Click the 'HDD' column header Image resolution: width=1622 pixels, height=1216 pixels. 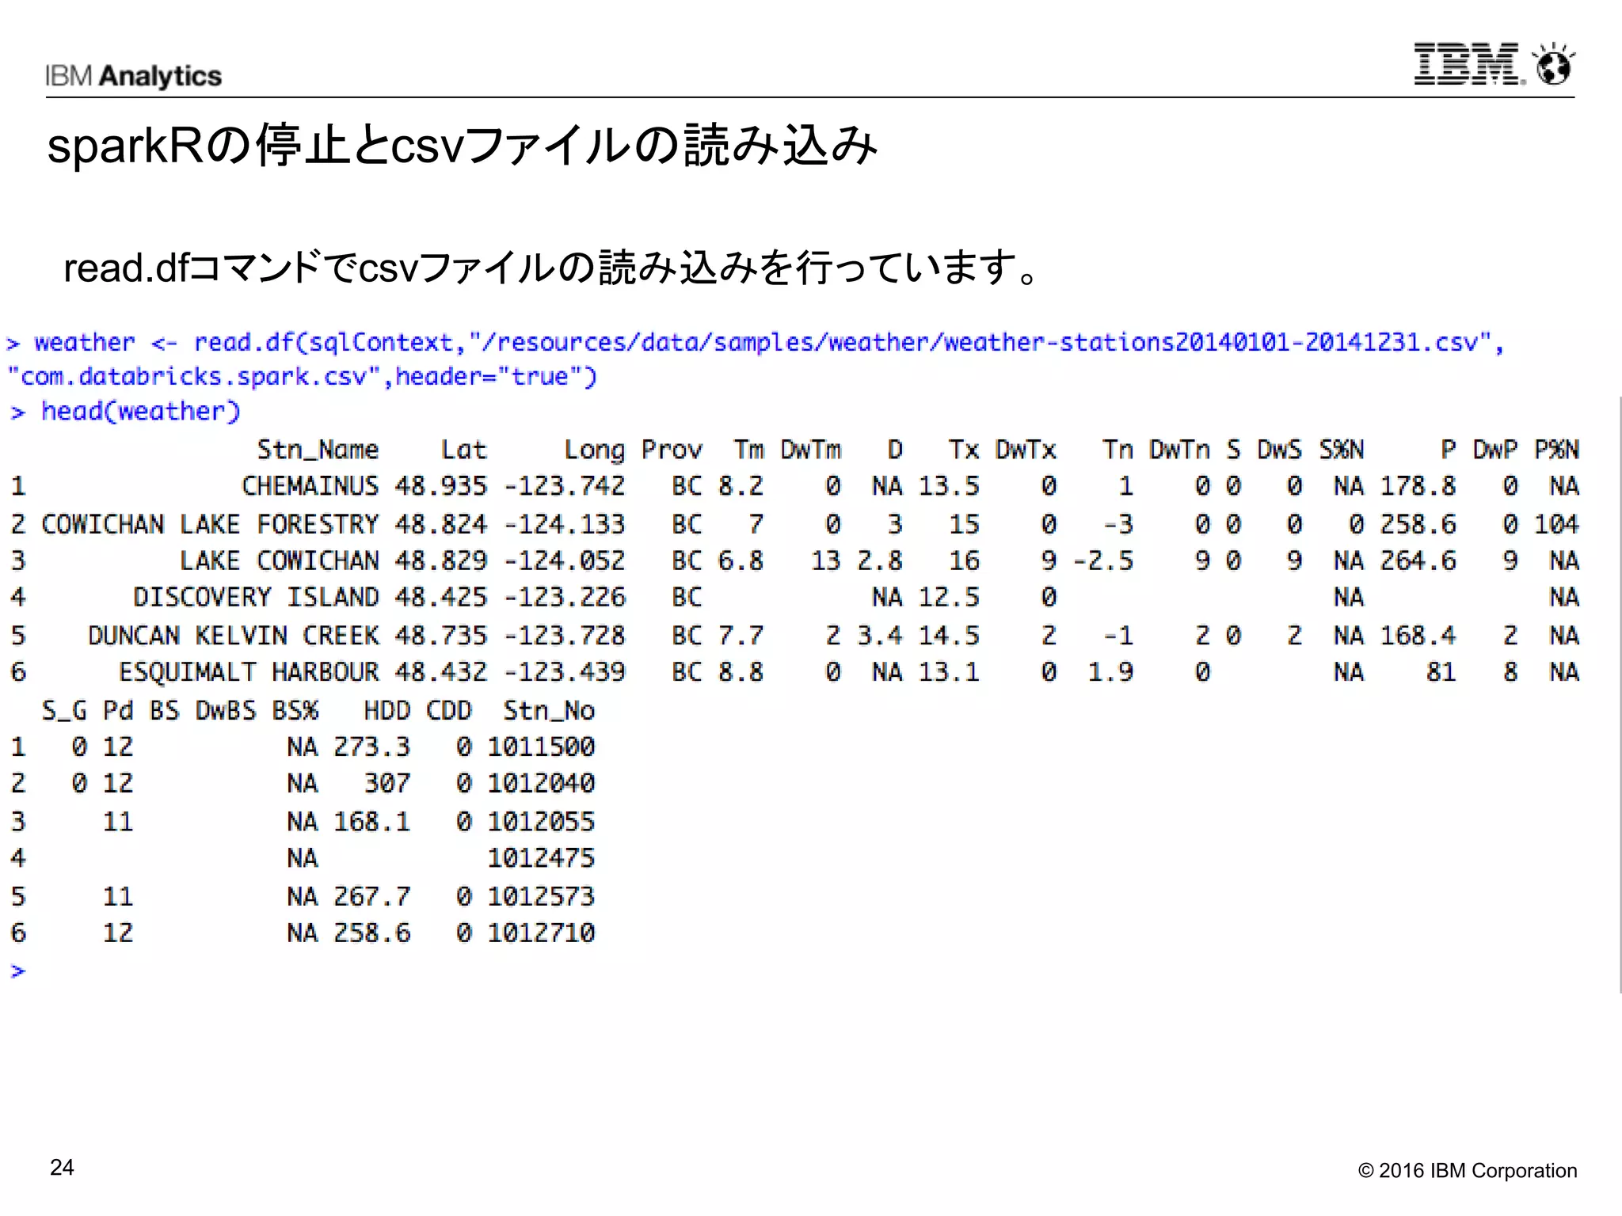point(386,711)
